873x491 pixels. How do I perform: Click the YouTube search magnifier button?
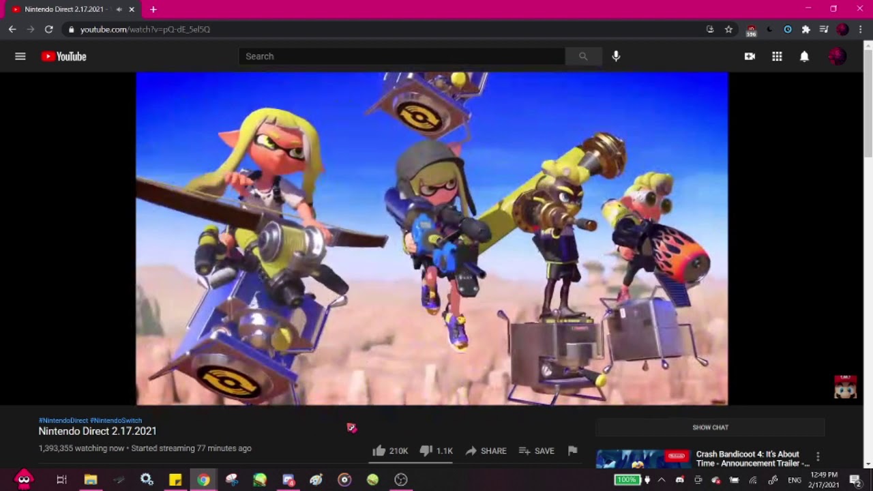(583, 57)
